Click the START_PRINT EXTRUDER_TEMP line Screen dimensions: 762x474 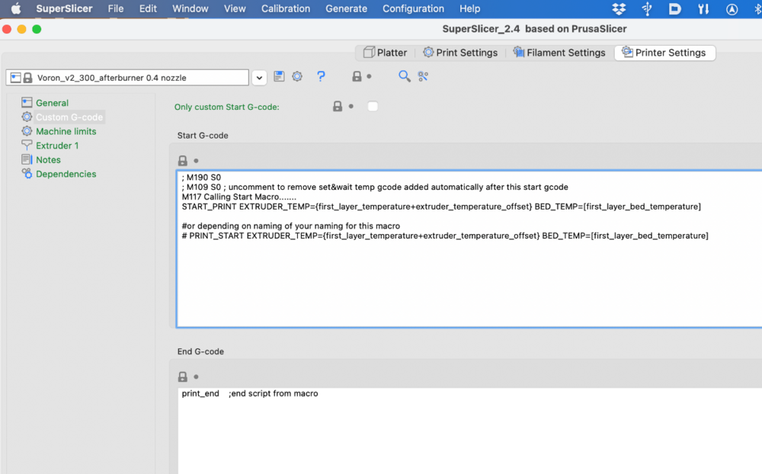(441, 207)
